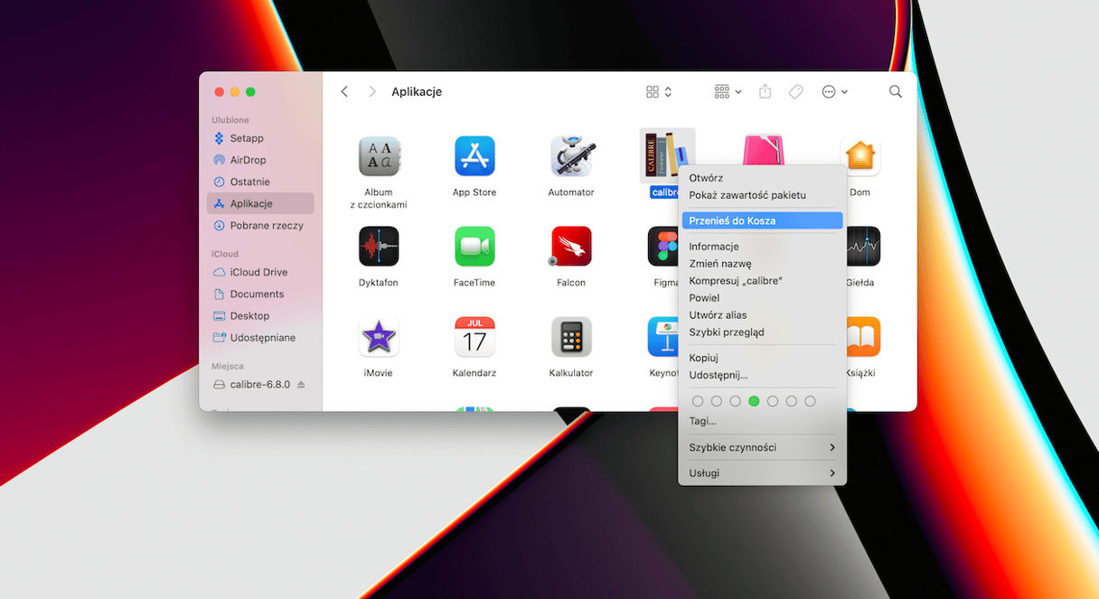This screenshot has width=1099, height=599.
Task: Open Pobrane rzeczy in the sidebar
Action: [x=260, y=225]
